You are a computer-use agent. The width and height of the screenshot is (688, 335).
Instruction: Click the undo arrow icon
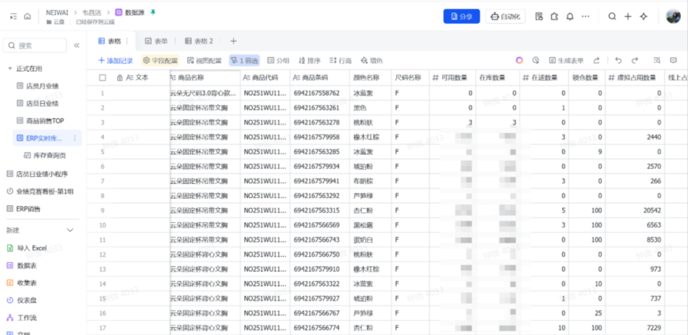click(618, 61)
